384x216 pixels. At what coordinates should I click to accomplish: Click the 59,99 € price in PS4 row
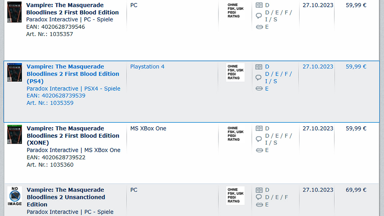click(356, 67)
